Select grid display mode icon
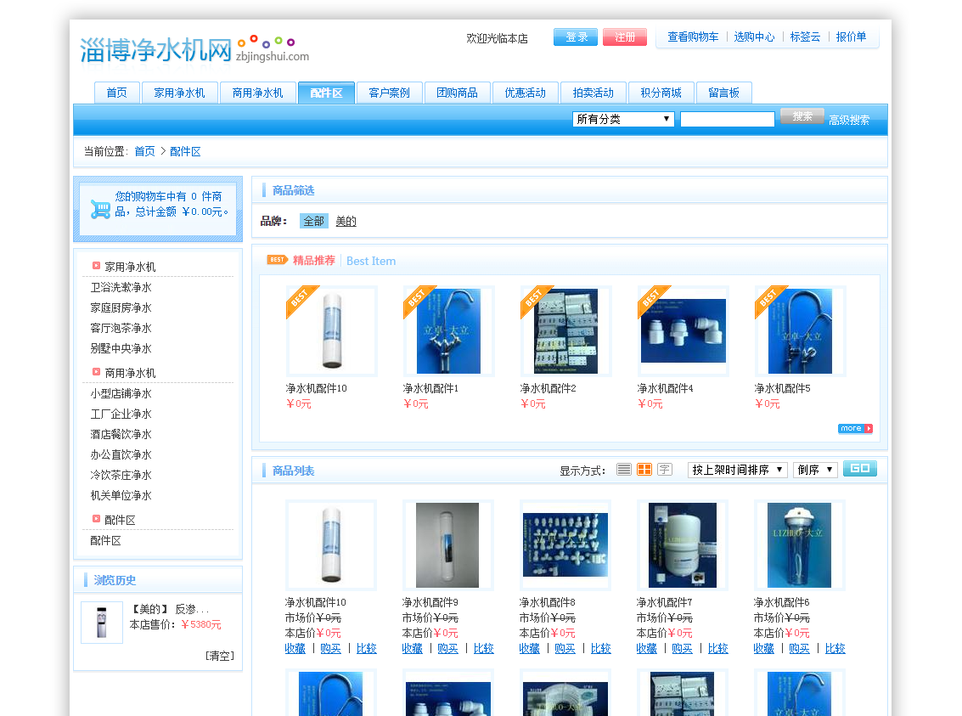Screen dimensions: 962x716 point(644,470)
